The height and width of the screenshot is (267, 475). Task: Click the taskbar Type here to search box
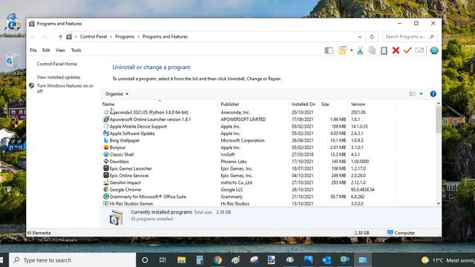(73, 260)
